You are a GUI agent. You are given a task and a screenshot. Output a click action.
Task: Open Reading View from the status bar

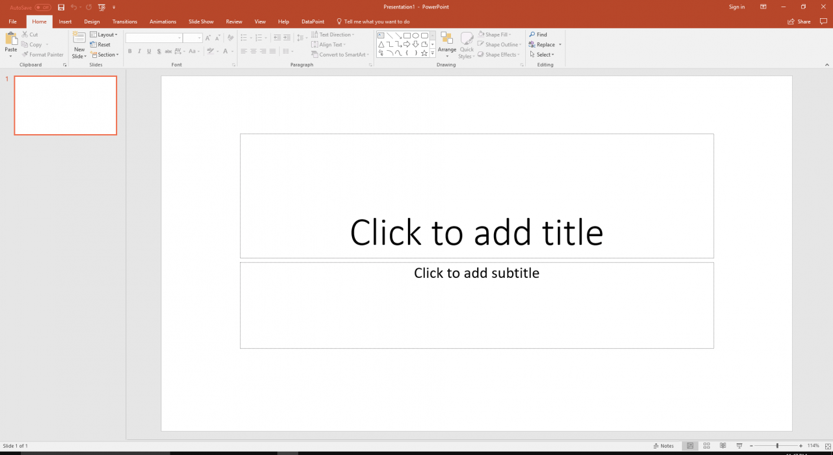(724, 445)
